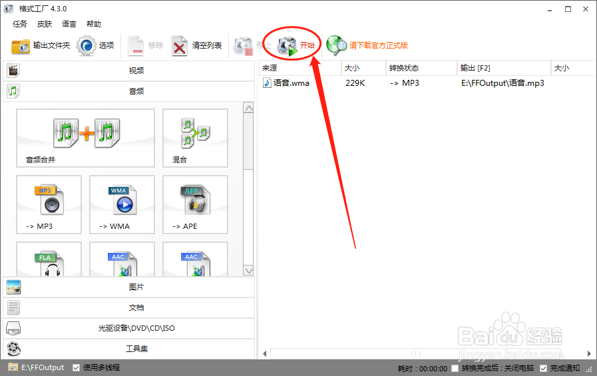597x376 pixels.
Task: Expand the 光驱设备\DVD\CD\ISO category
Action: tap(128, 328)
